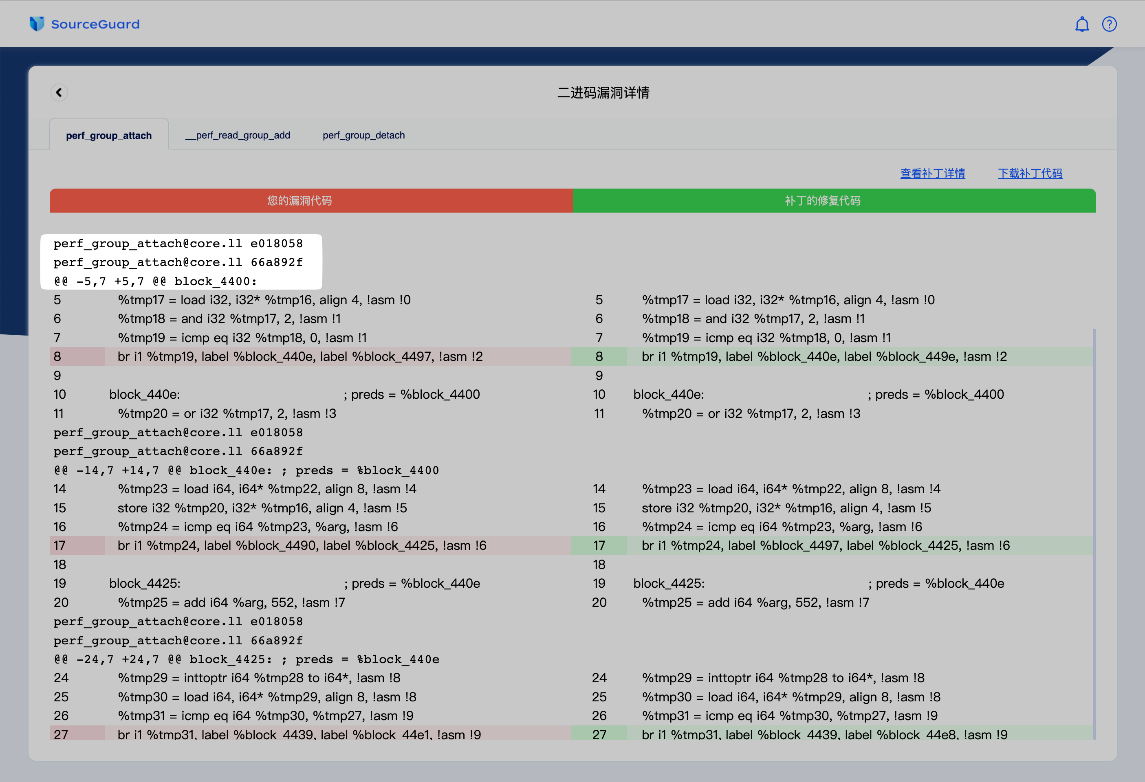
Task: Click the first hunk header block_4400
Action: coord(156,281)
